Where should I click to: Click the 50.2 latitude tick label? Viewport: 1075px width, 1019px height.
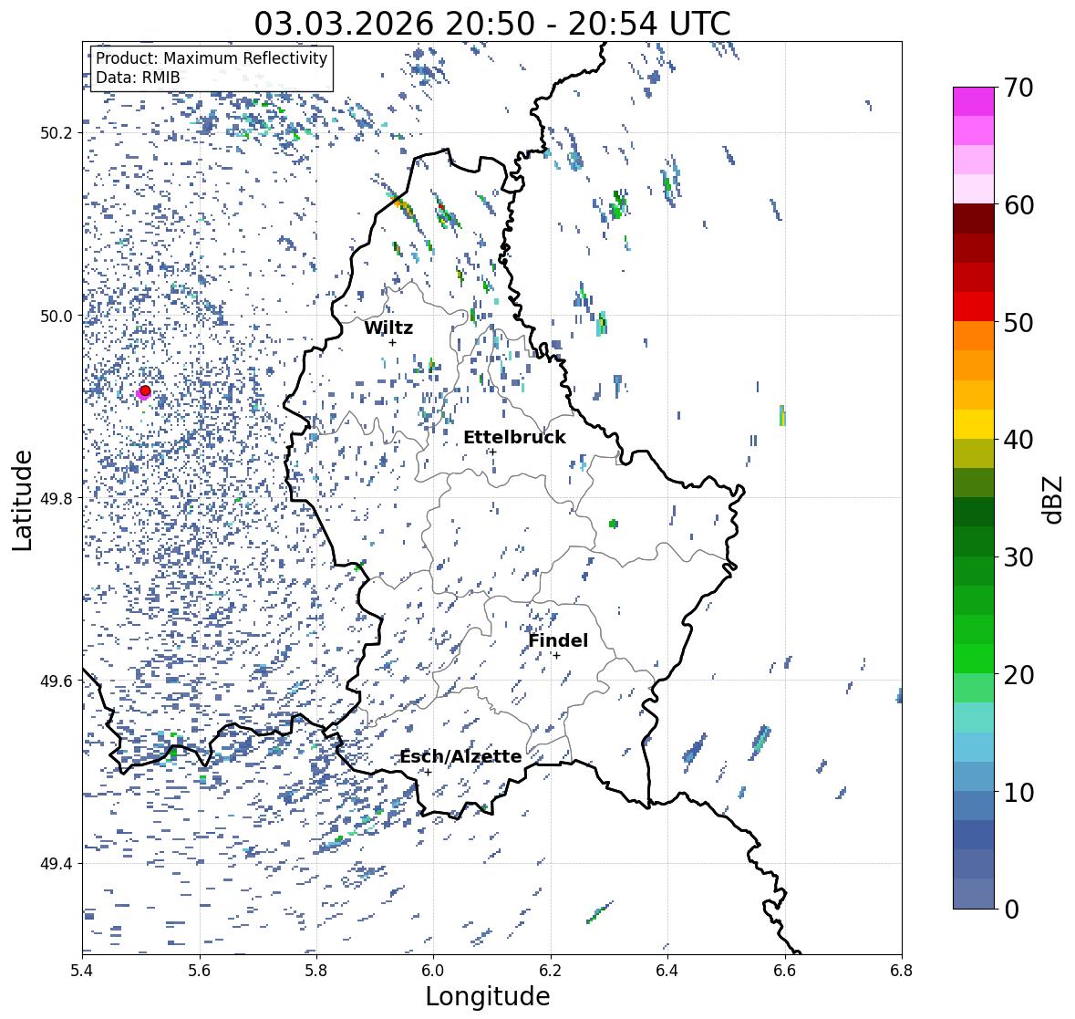tap(57, 133)
